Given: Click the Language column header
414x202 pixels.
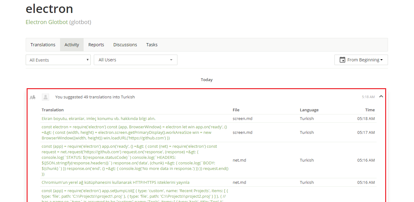Looking at the screenshot, I should 309,110.
